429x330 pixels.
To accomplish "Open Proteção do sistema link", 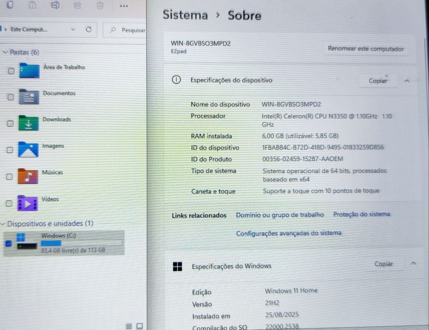I will click(x=361, y=214).
